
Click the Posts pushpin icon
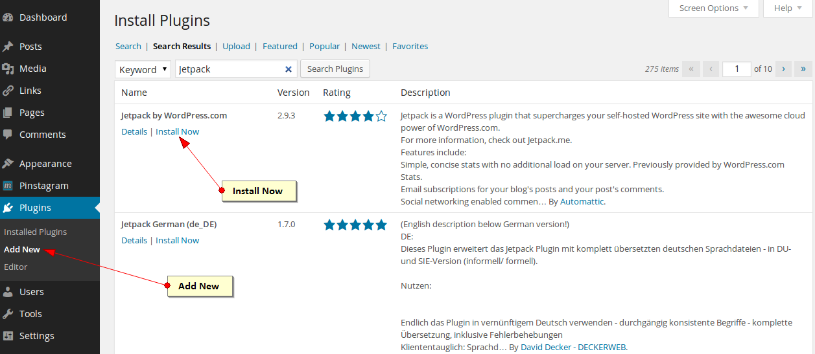click(8, 47)
